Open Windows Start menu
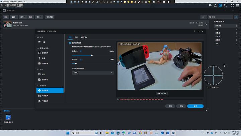Viewport: 241px width, 136px height. (68, 133)
